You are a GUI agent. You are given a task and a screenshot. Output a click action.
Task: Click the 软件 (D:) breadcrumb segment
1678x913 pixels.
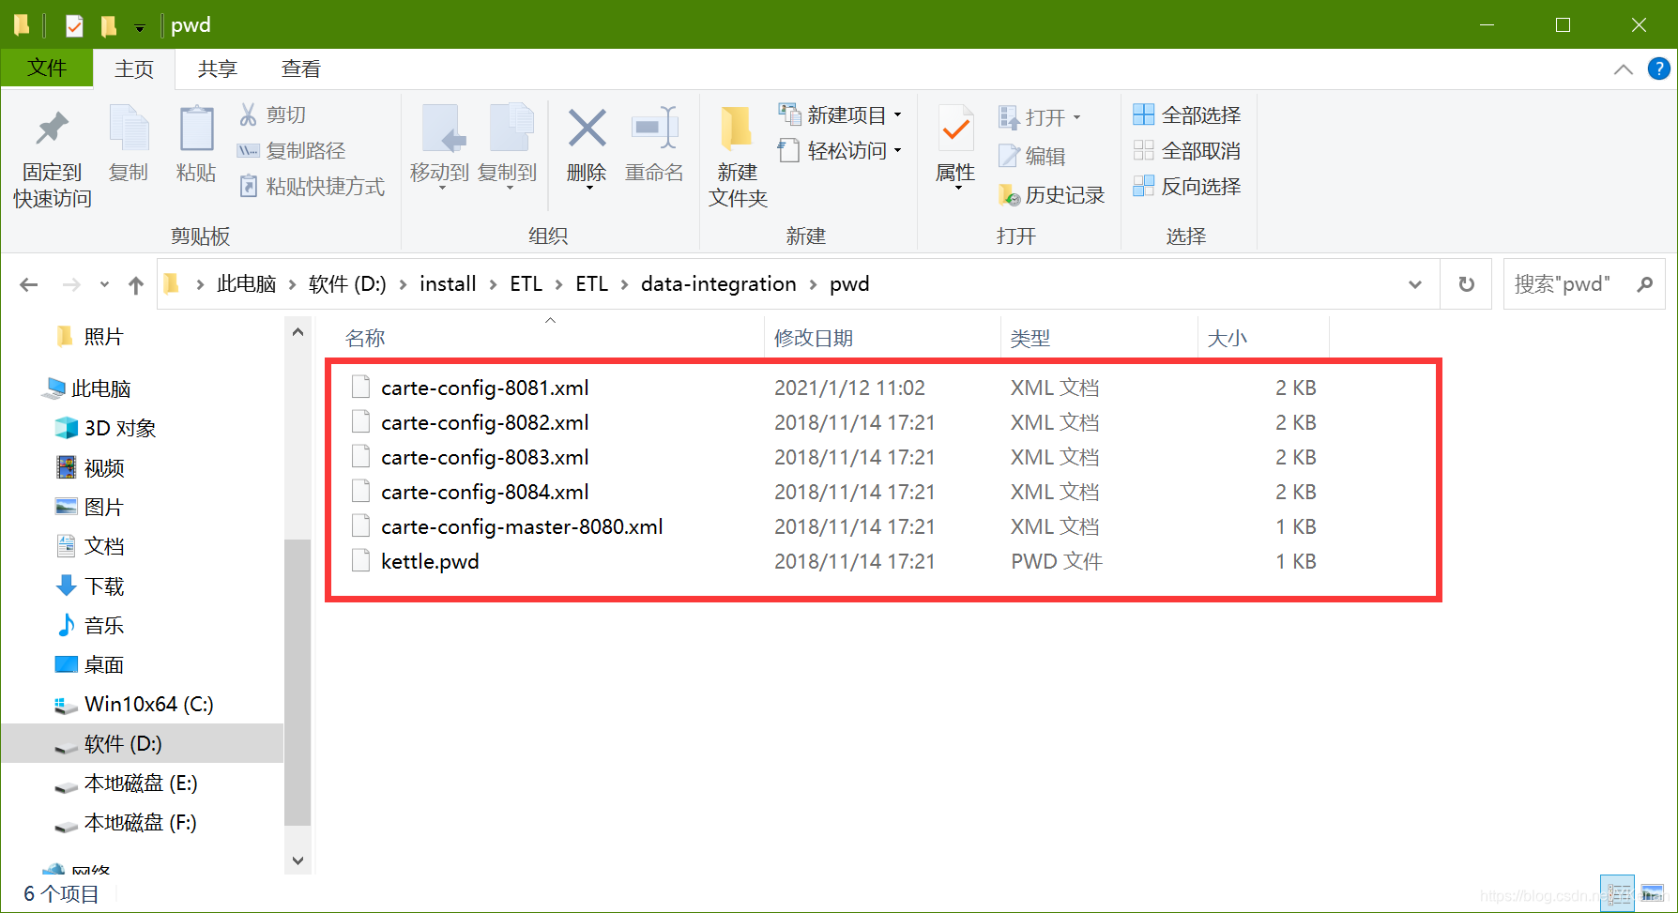(347, 283)
